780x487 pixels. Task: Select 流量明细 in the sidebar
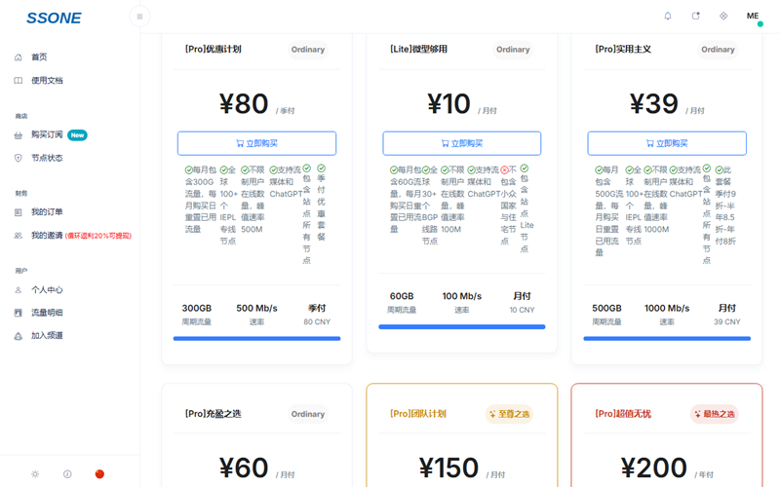(x=47, y=313)
